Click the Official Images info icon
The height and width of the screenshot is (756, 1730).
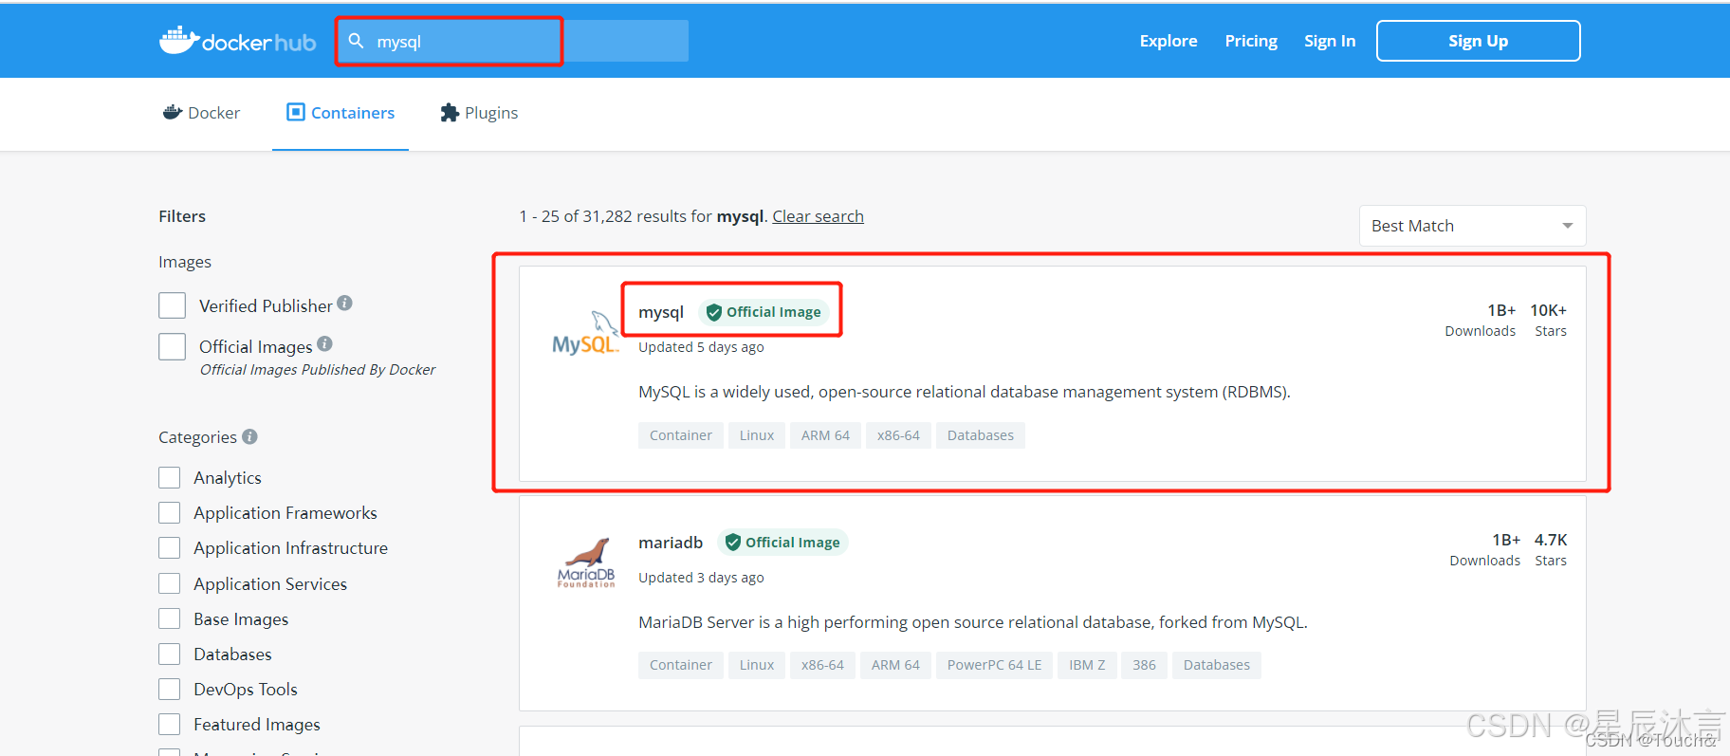[324, 343]
